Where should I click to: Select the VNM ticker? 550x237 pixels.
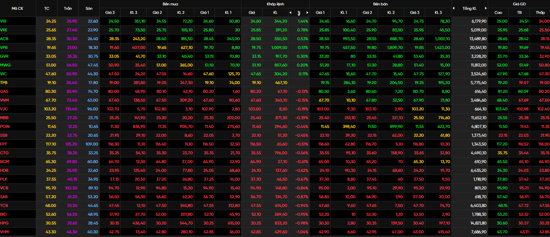[4, 100]
